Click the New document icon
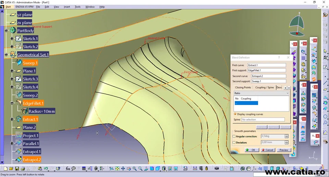 (x=5, y=168)
